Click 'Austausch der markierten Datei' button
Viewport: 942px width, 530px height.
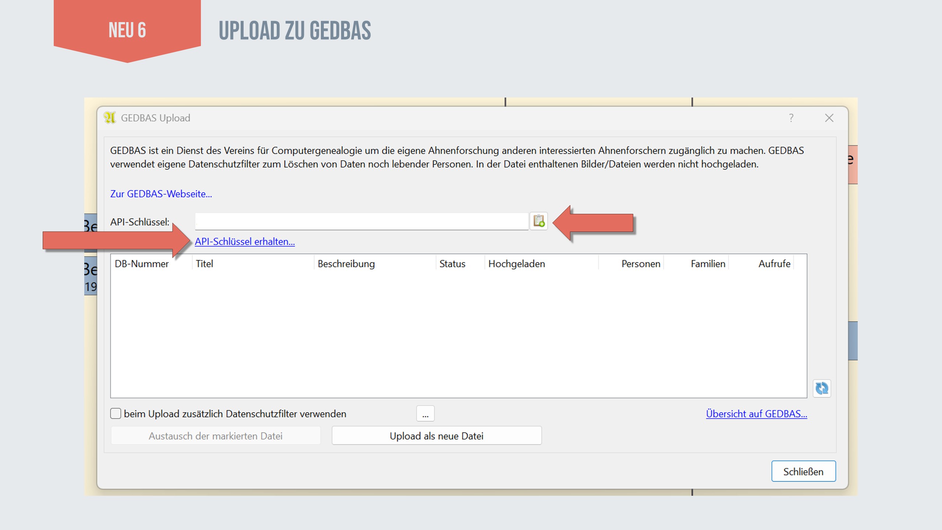216,436
